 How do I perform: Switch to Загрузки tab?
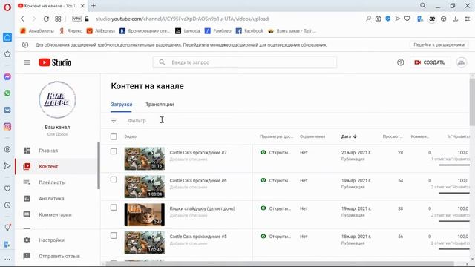click(122, 105)
